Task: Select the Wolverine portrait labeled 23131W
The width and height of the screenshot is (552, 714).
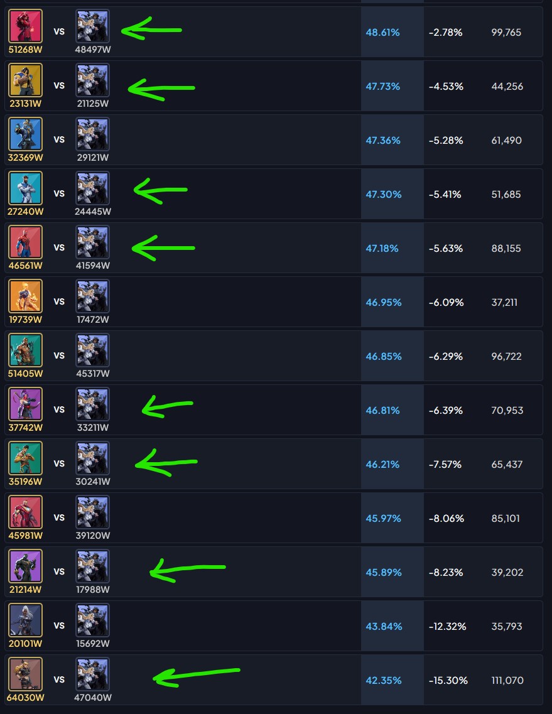Action: 26,80
